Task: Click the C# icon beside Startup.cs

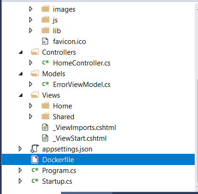Action: [x=35, y=181]
